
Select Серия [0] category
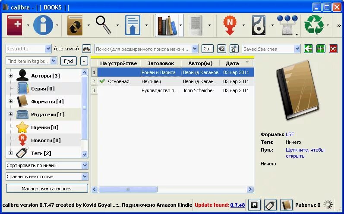pyautogui.click(x=44, y=88)
